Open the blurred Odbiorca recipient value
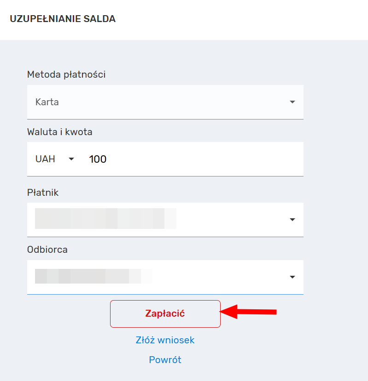The image size is (368, 381). click(93, 277)
